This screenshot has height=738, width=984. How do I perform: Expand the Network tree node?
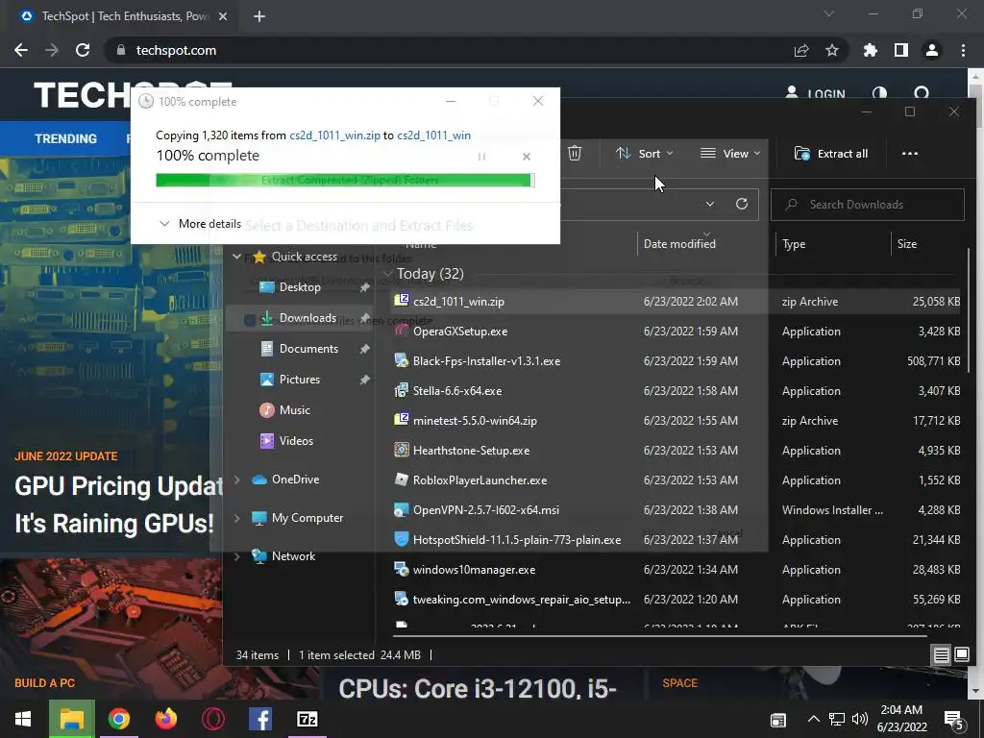pos(236,556)
